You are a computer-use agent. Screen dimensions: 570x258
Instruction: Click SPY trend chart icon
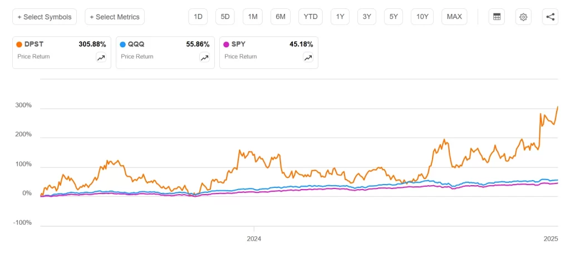[308, 57]
